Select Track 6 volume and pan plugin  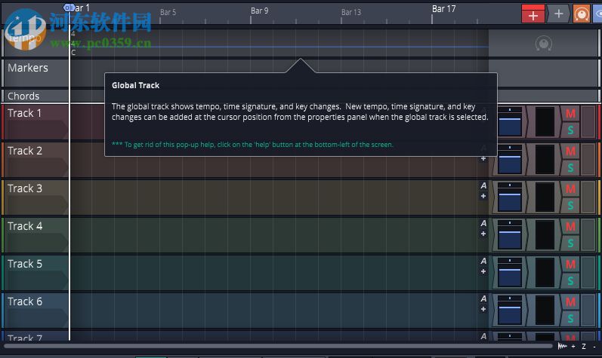[510, 310]
